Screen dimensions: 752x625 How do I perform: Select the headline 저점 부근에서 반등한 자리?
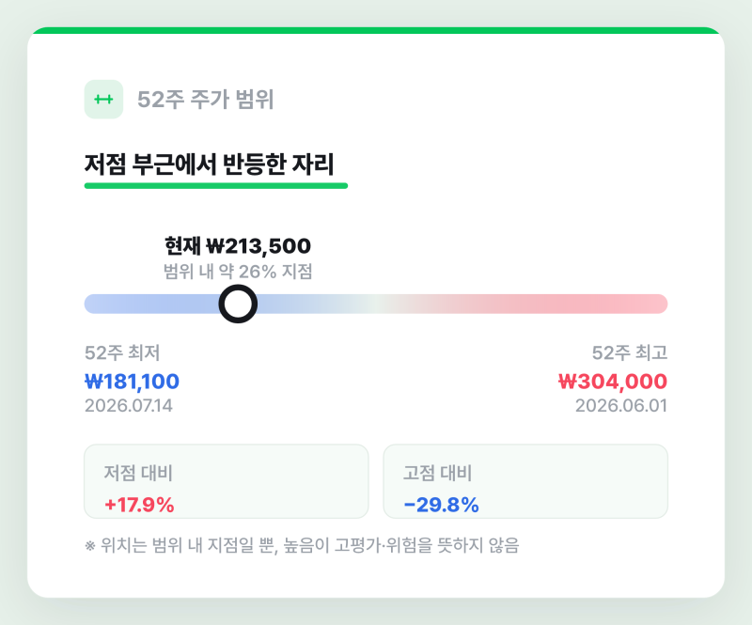(209, 164)
